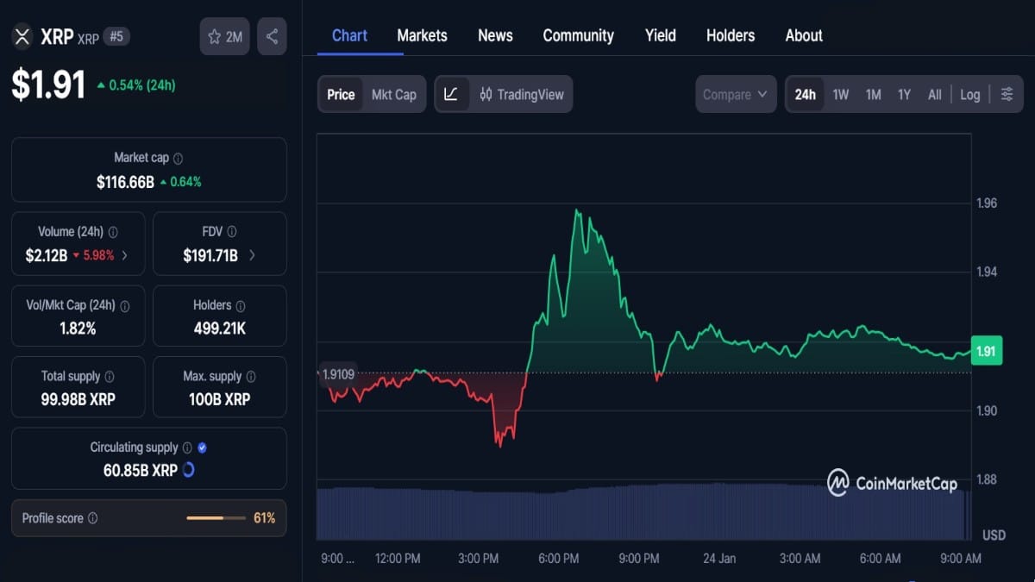Click info icon next to Circulating supply
1035x582 pixels.
[x=187, y=447]
